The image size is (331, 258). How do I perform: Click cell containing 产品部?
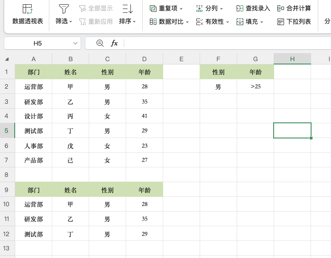[x=33, y=160]
